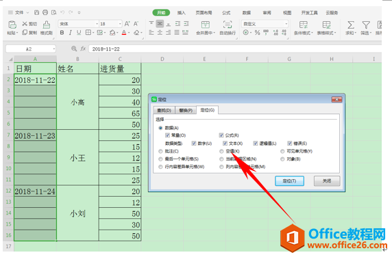Select the 可见单元格(Y) radio option
This screenshot has width=392, height=257.
[282, 151]
